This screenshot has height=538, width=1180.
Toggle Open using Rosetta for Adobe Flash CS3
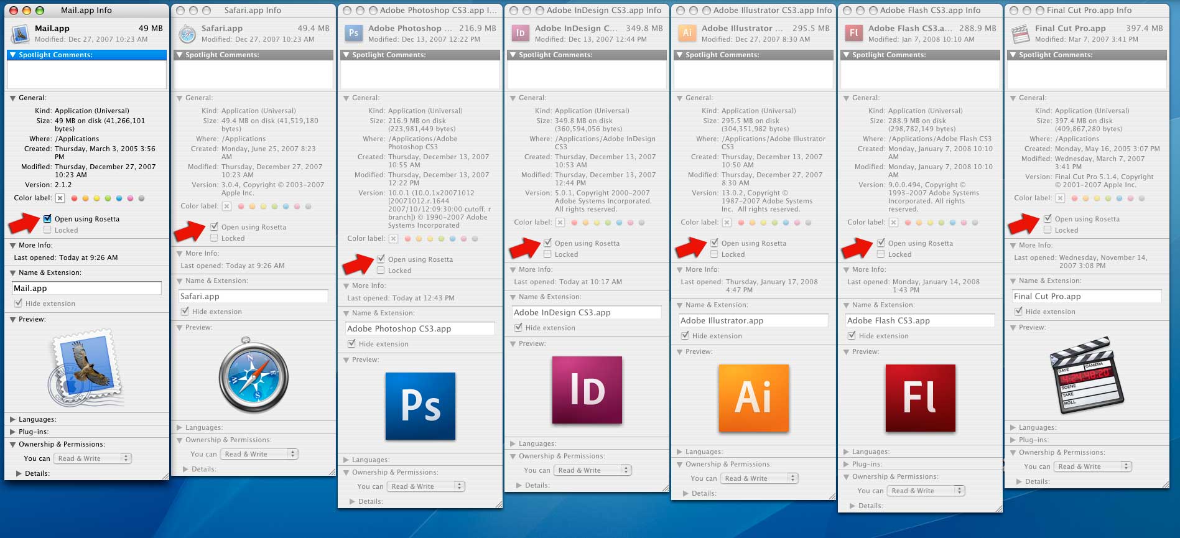[x=881, y=243]
